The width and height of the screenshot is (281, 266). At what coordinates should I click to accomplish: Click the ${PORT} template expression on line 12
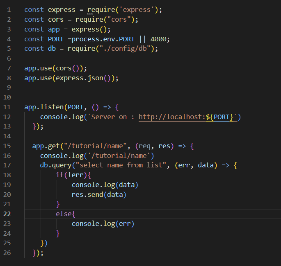pos(219,117)
